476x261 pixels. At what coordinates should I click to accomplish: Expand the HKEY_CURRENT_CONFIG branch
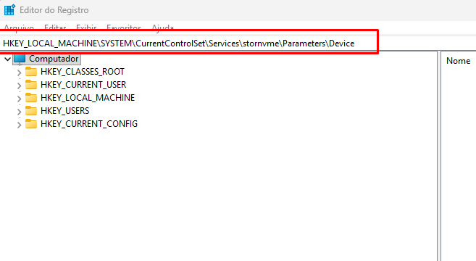19,125
